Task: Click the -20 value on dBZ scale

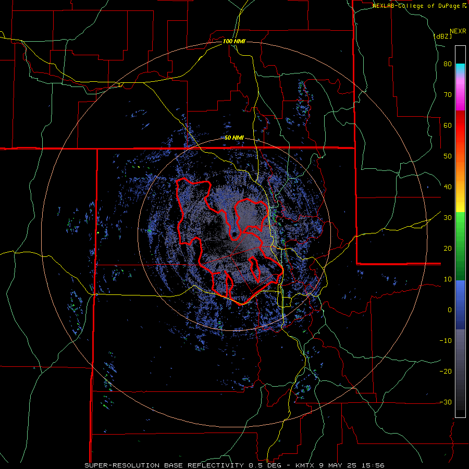Action: click(446, 372)
